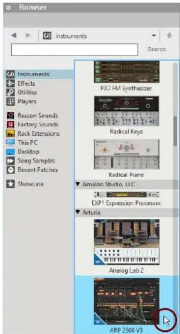Collapse the Amaloo Studio, LLC group

[78, 184]
